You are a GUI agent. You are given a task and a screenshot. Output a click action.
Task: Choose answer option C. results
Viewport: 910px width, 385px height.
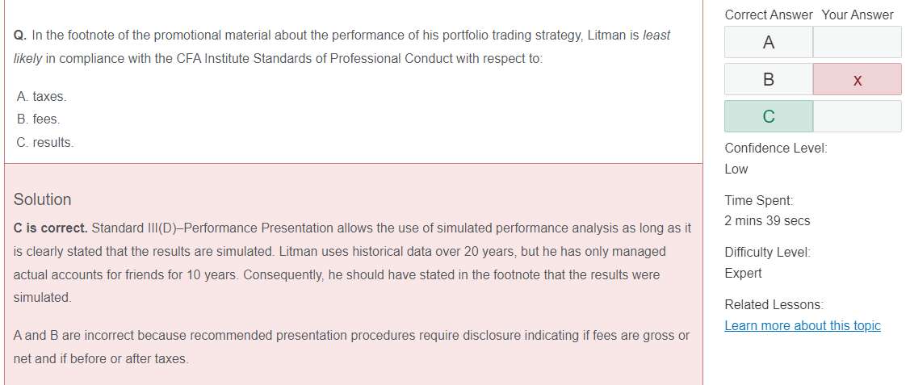tap(45, 143)
